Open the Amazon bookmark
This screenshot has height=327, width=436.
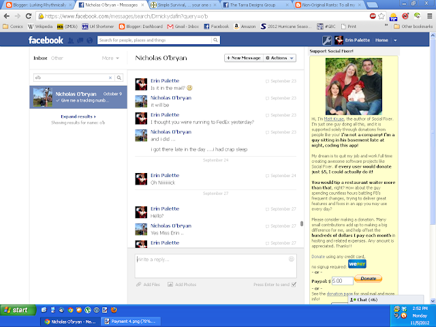pyautogui.click(x=245, y=27)
